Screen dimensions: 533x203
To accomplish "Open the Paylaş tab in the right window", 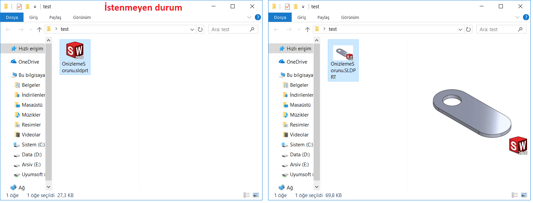I will [x=324, y=17].
